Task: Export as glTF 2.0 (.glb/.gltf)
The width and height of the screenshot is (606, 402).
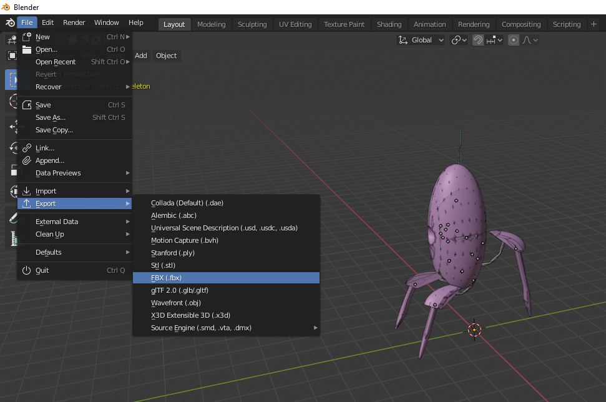Action: (x=226, y=290)
